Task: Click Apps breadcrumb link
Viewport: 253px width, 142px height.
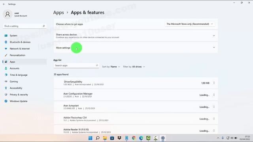Action: (59, 13)
